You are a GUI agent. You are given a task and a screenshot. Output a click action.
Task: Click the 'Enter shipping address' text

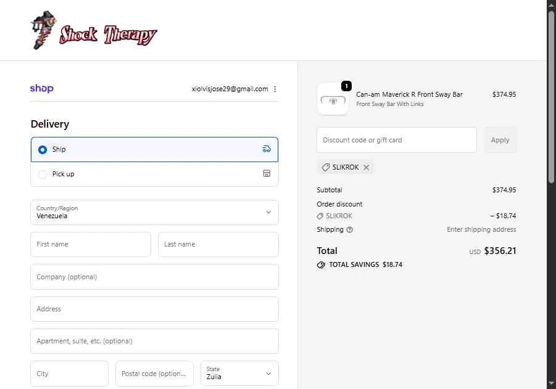tap(481, 229)
